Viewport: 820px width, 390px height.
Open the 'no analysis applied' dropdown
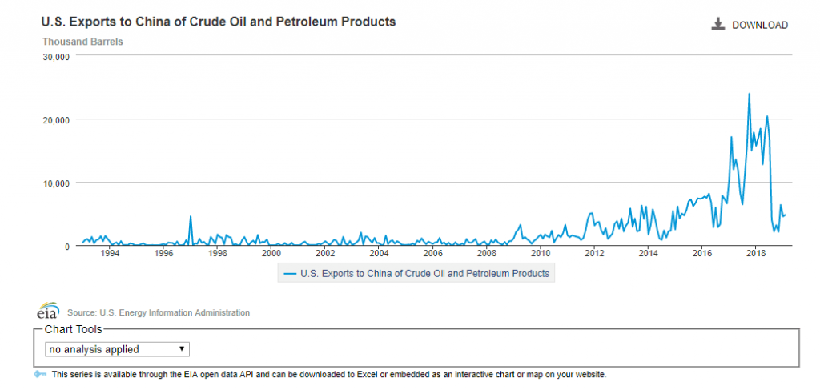click(118, 349)
